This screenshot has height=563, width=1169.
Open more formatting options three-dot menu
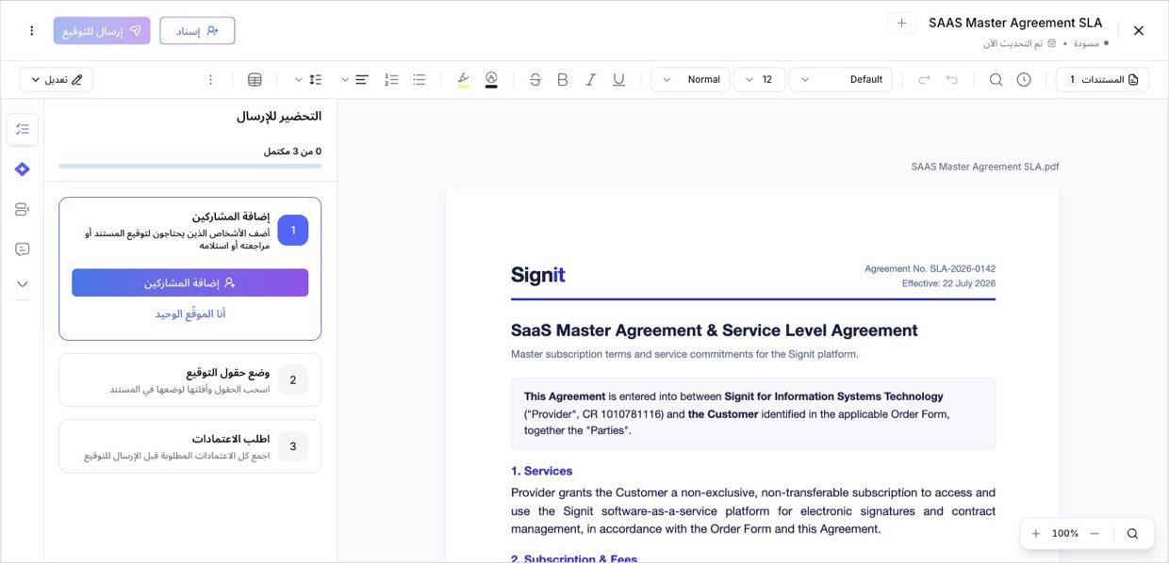pyautogui.click(x=210, y=80)
